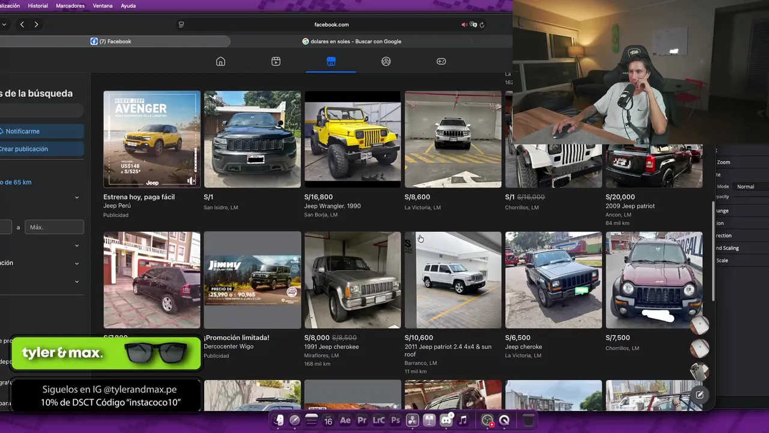Open Safari in the Dock
Viewport: 769px width, 433px height.
coord(295,420)
